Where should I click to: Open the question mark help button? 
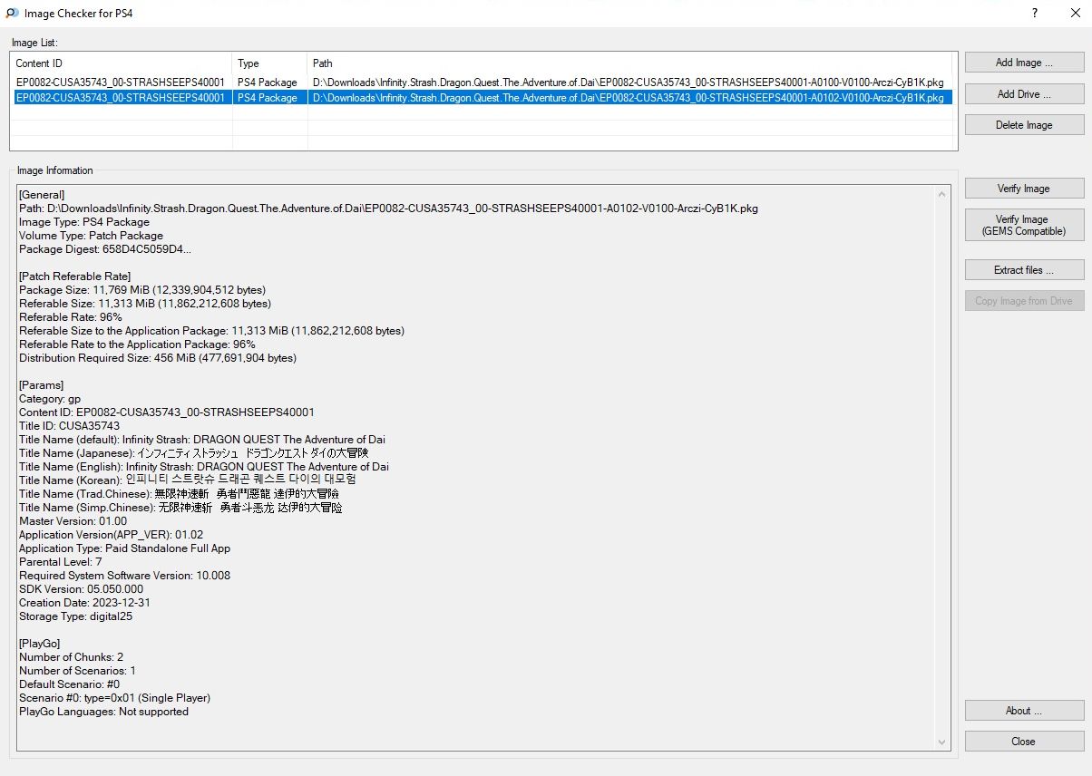(x=1035, y=14)
